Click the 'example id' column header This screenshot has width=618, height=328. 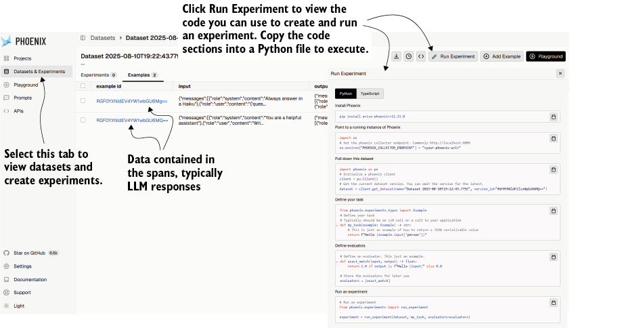(x=108, y=86)
